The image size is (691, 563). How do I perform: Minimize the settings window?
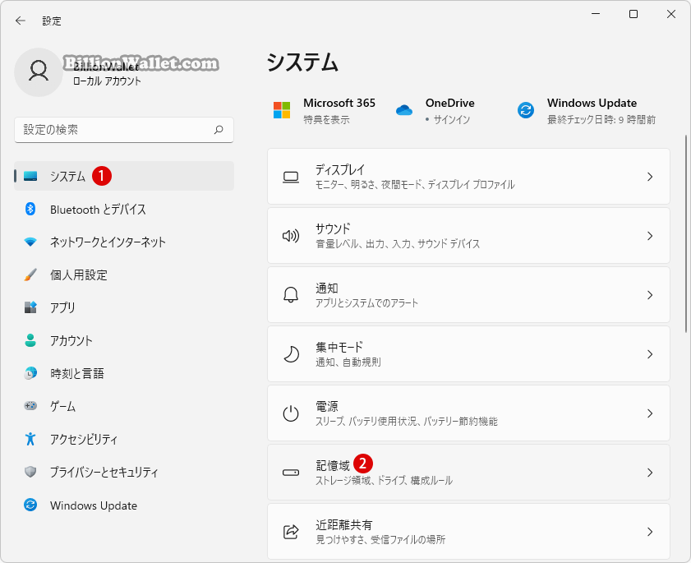click(x=596, y=14)
